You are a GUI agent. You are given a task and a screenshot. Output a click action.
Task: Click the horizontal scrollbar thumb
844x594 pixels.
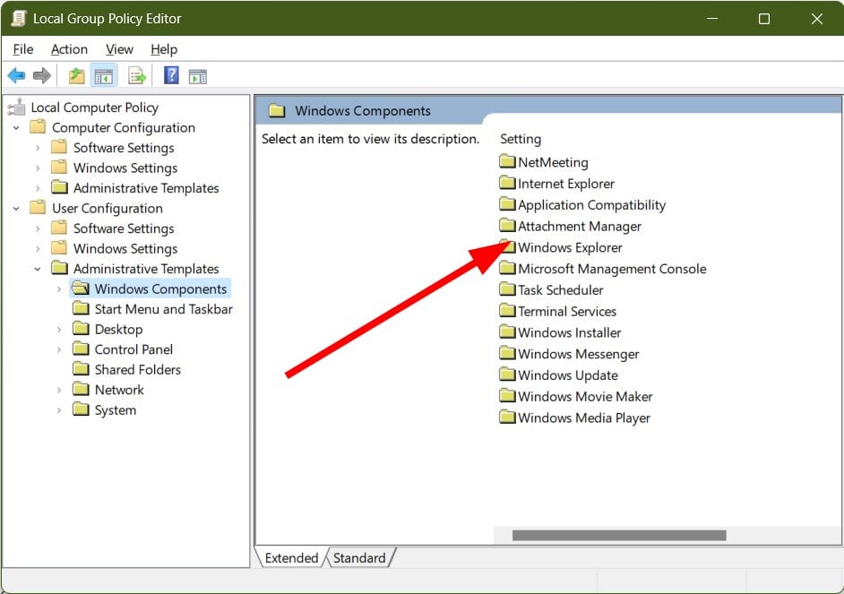618,535
